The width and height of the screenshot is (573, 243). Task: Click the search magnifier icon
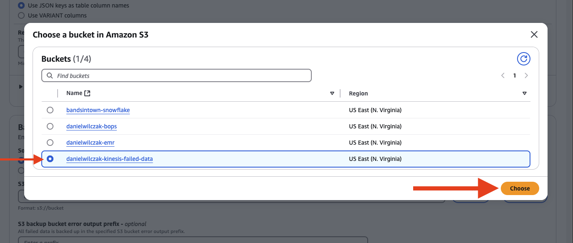point(50,76)
